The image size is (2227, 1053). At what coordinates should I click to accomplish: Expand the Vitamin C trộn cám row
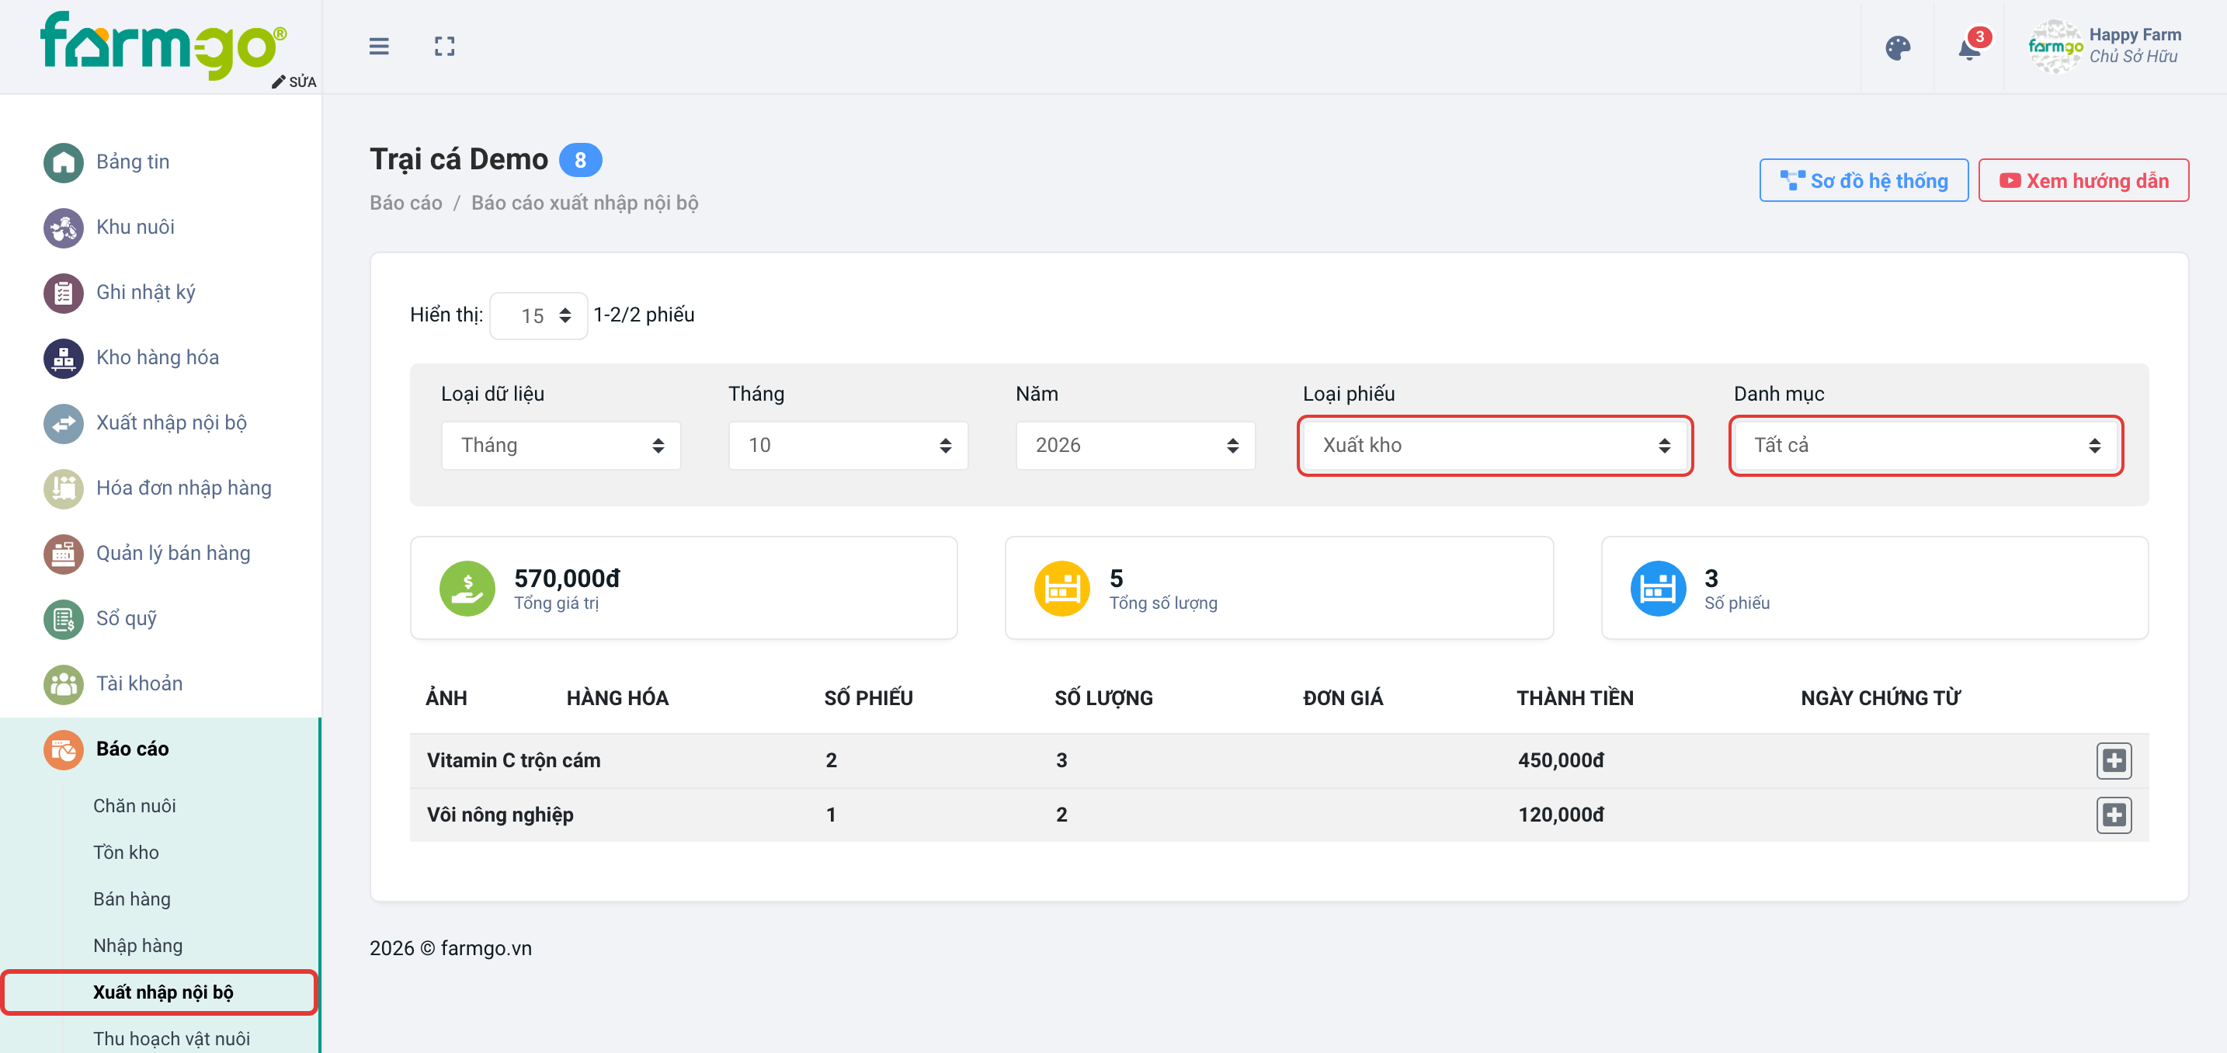coord(2114,761)
